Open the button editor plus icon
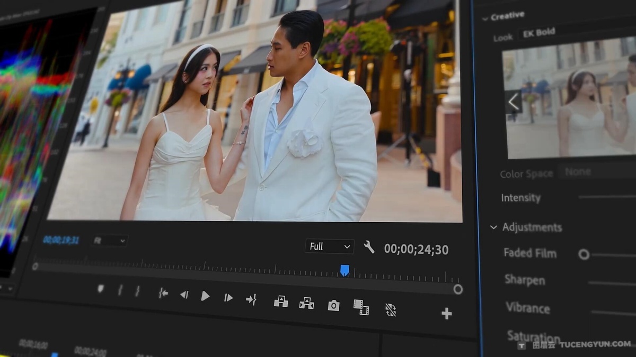The width and height of the screenshot is (636, 357). tap(447, 314)
